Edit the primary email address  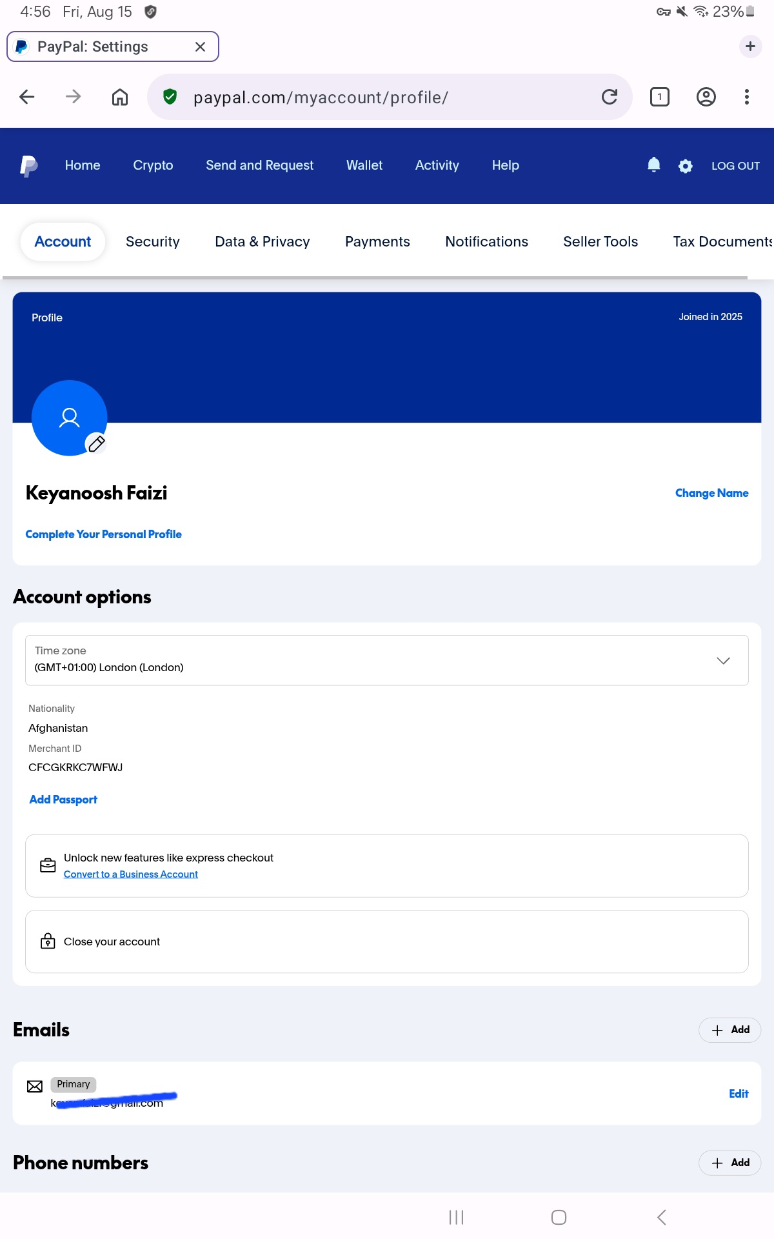click(x=739, y=1094)
